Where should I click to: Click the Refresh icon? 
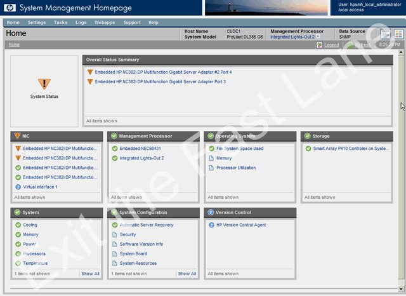click(351, 45)
